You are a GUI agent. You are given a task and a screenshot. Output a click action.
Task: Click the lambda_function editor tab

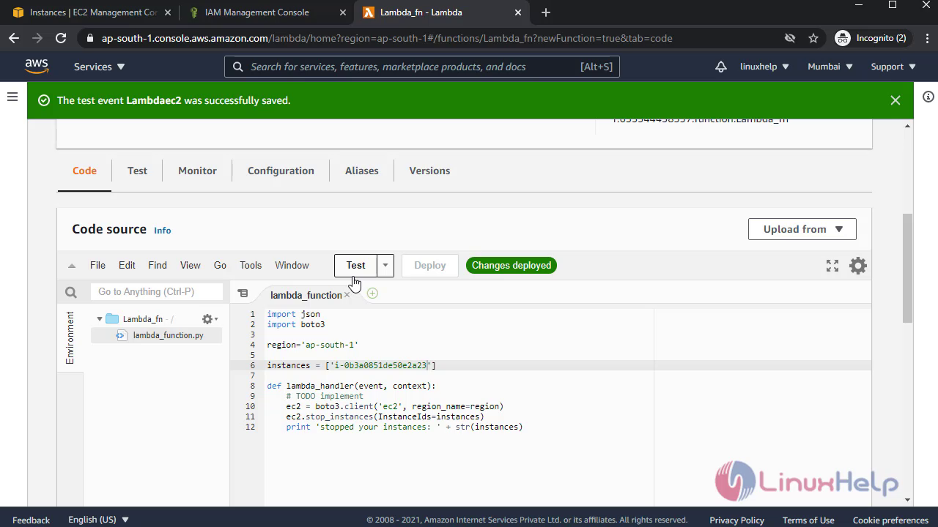click(x=306, y=295)
